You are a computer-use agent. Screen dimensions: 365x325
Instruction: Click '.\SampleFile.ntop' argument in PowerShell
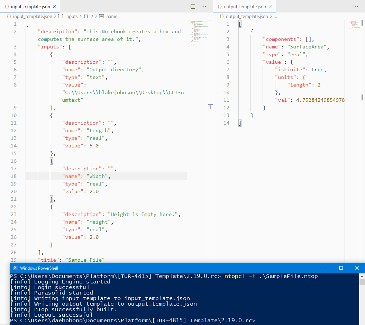tap(289, 276)
